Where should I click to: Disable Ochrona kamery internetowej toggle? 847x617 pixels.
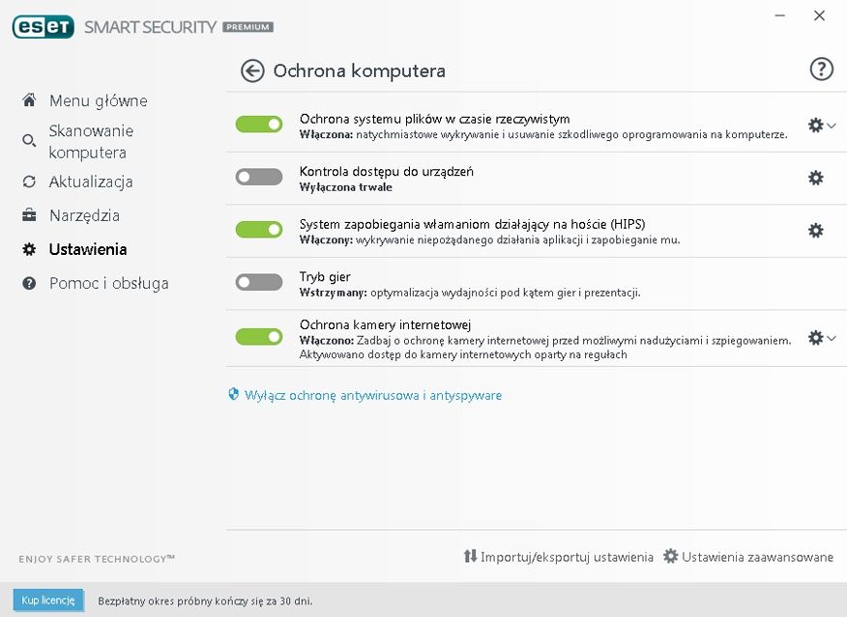(x=259, y=337)
